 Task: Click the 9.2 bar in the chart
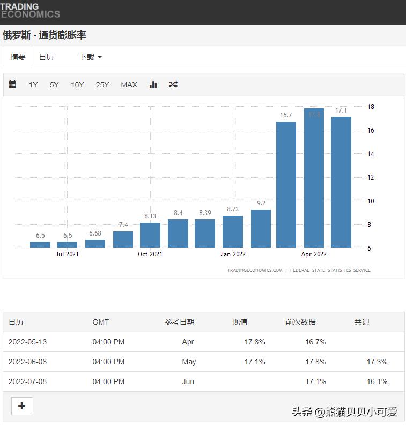[x=261, y=229]
